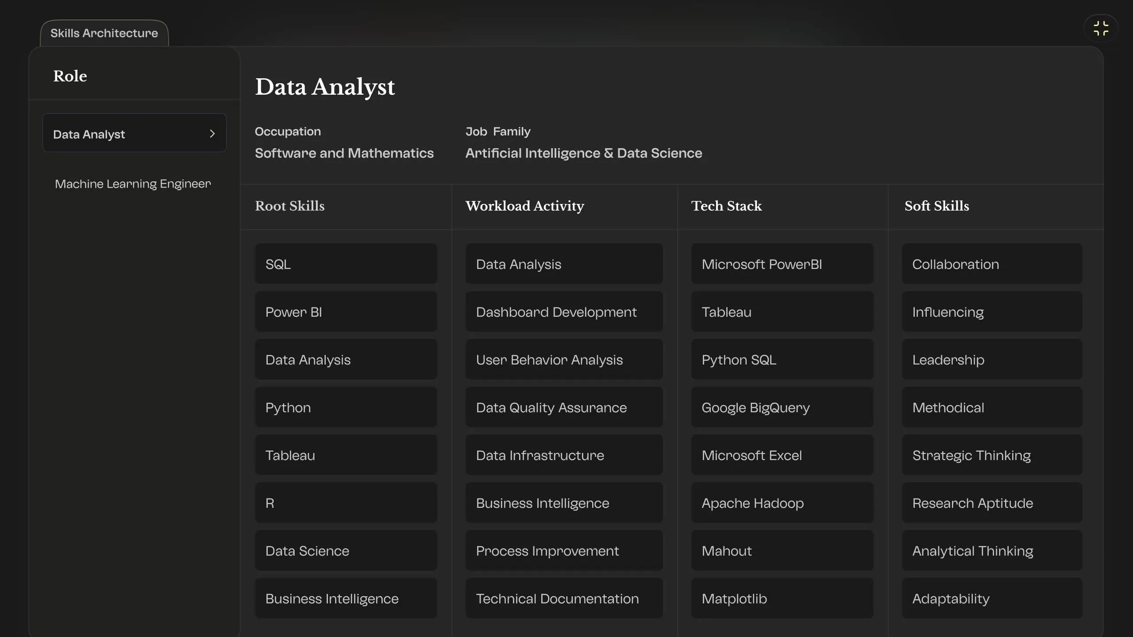The height and width of the screenshot is (637, 1133).
Task: Open Data Analysis under Workload Activity
Action: point(564,264)
